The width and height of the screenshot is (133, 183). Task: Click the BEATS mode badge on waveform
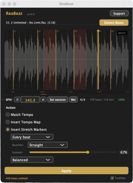[x=122, y=33]
